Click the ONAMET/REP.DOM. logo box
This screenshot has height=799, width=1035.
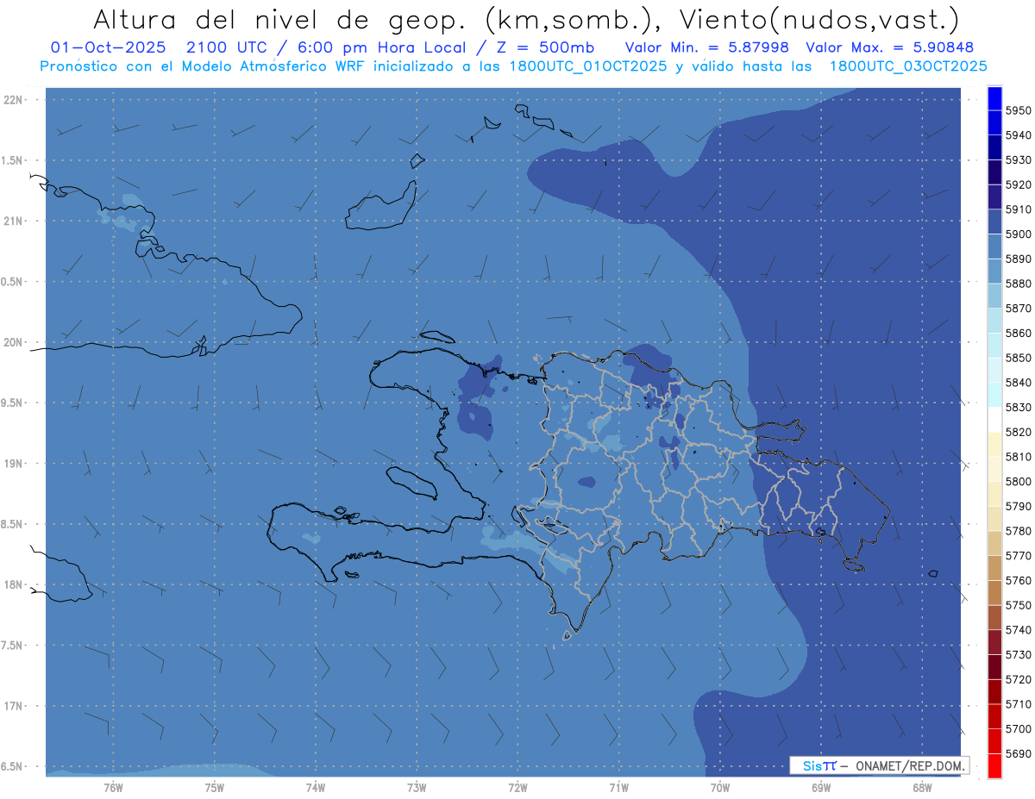pyautogui.click(x=879, y=765)
